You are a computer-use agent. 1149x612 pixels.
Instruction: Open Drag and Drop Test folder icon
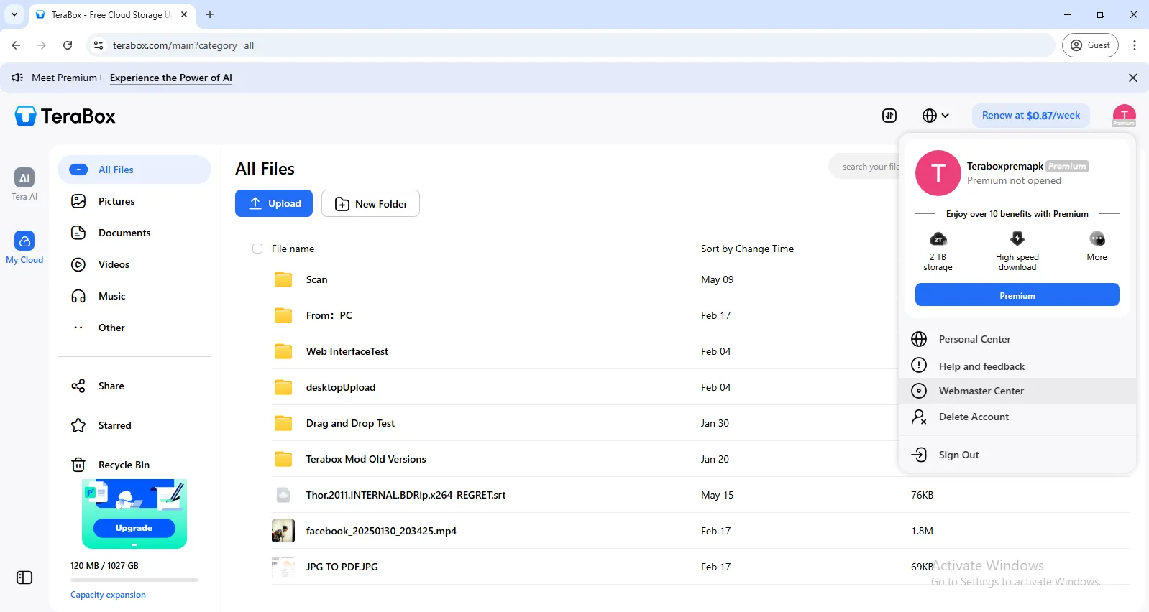(283, 423)
